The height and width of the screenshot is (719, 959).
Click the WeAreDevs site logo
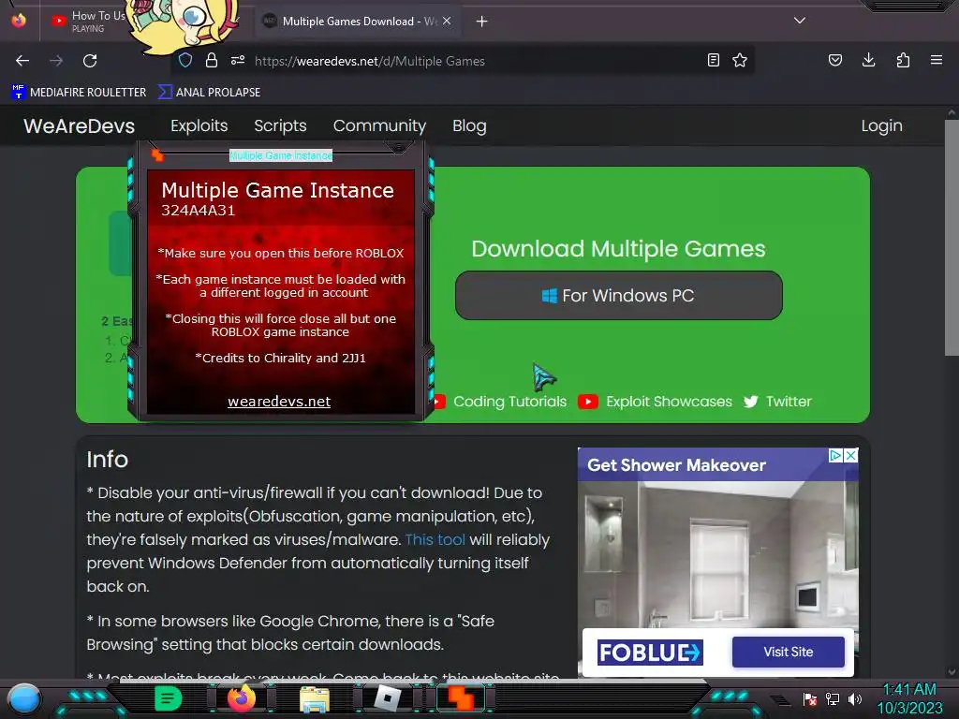(80, 126)
